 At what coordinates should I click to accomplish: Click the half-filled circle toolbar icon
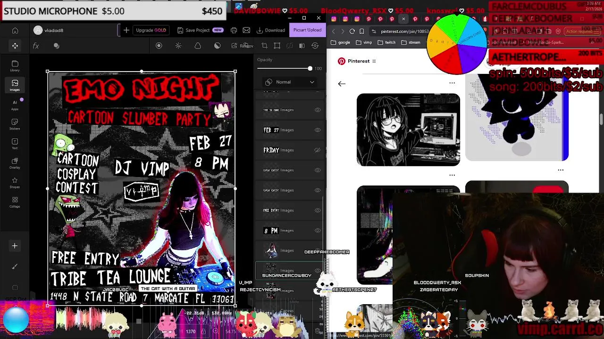217,46
